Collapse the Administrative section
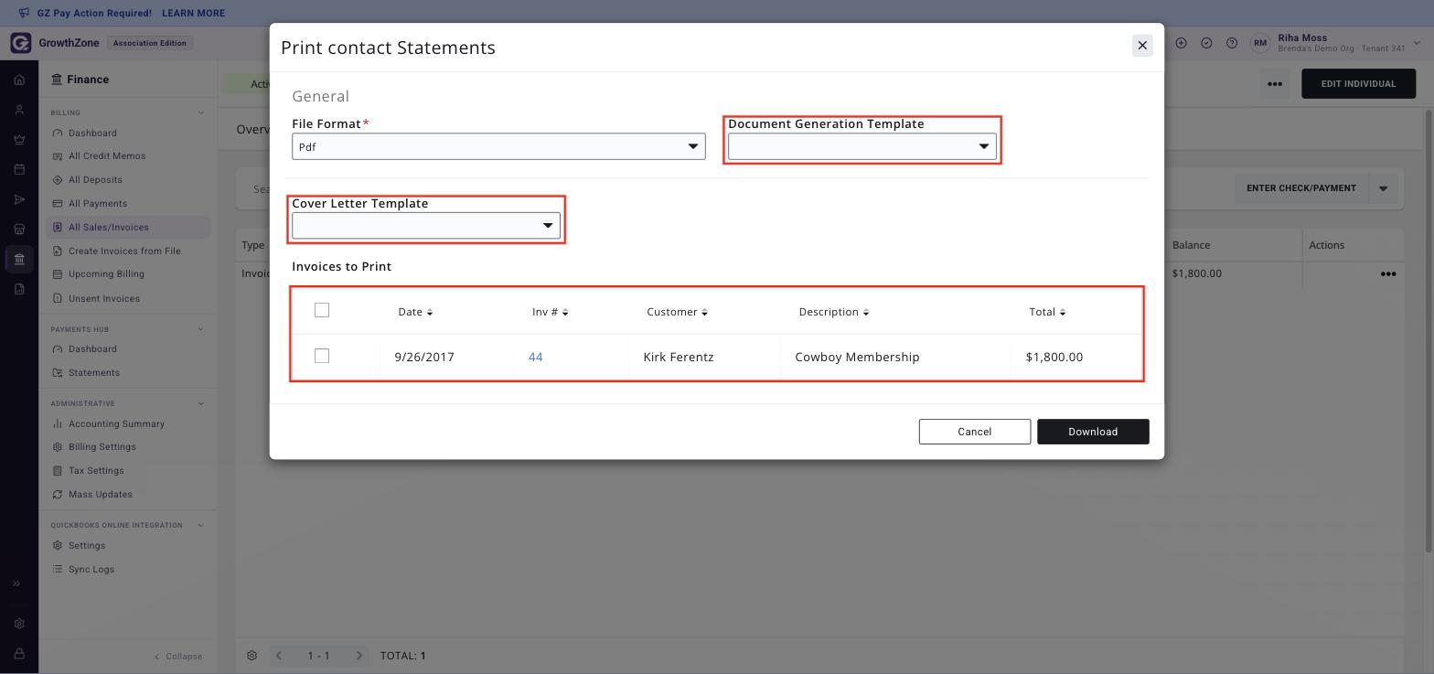Image resolution: width=1434 pixels, height=674 pixels. [x=201, y=403]
